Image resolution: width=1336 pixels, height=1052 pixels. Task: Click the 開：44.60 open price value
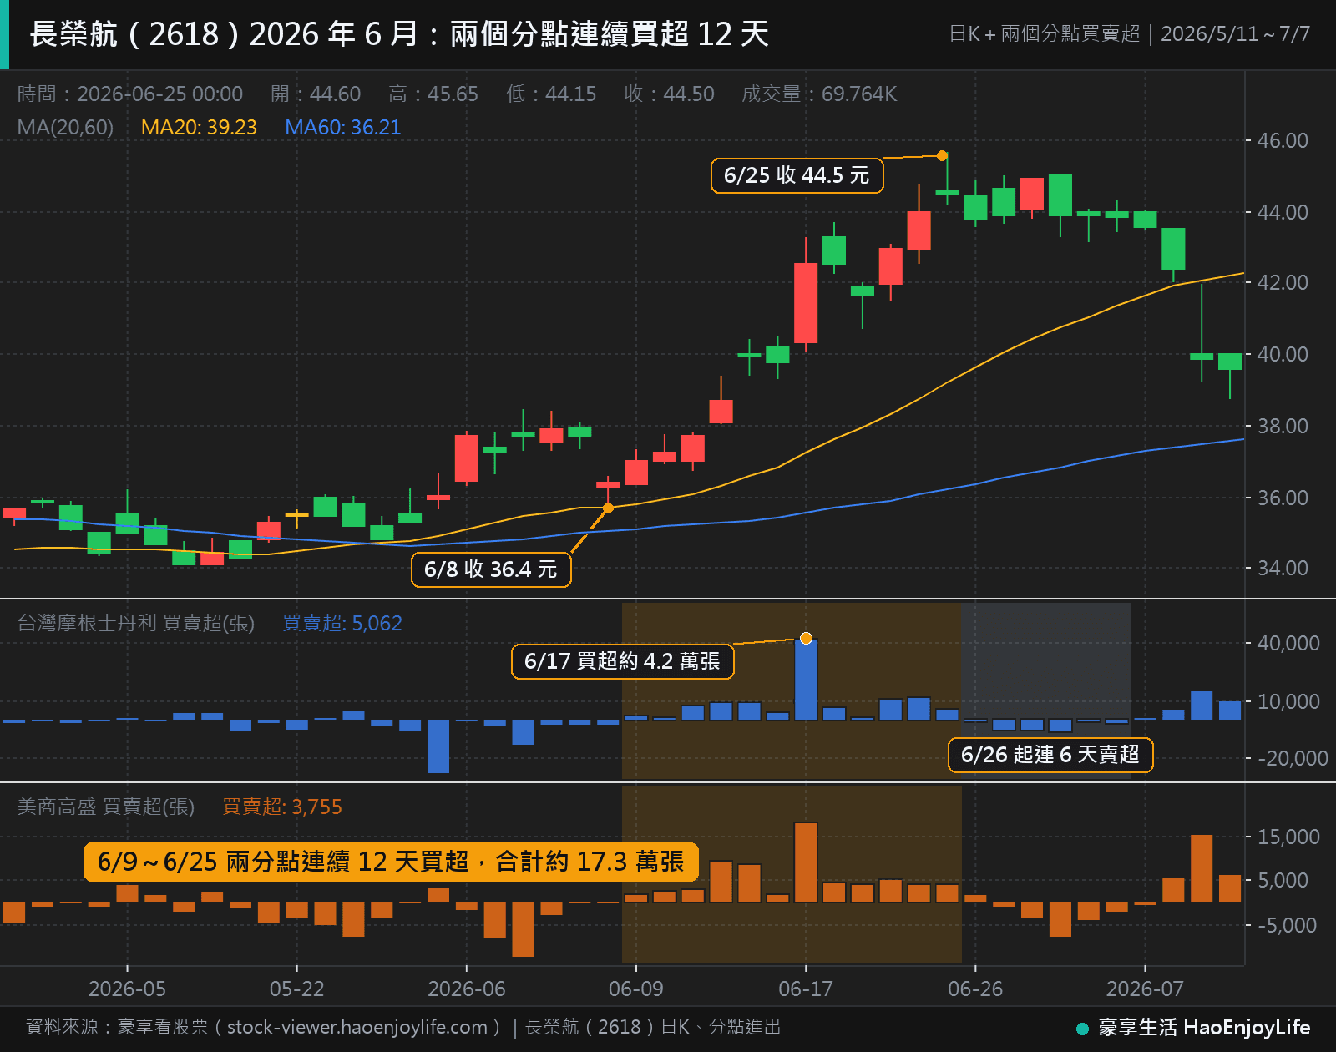point(316,94)
